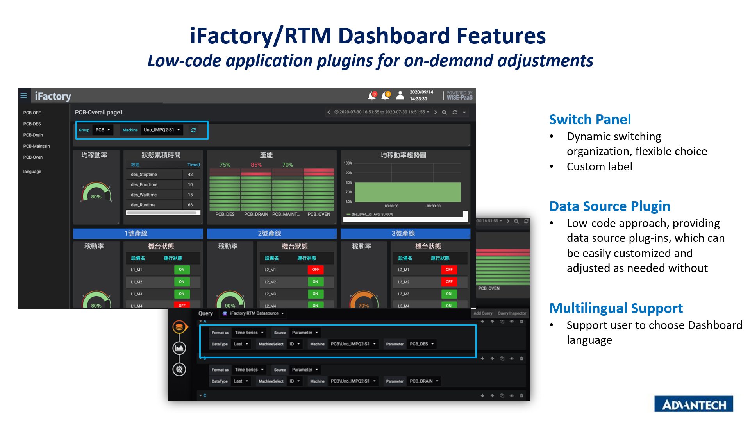Toggle L1_M1 ON status switch
The height and width of the screenshot is (422, 750).
tap(182, 270)
